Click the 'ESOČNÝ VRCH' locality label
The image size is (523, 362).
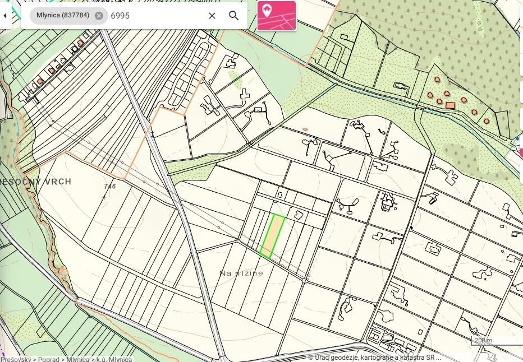(36, 182)
